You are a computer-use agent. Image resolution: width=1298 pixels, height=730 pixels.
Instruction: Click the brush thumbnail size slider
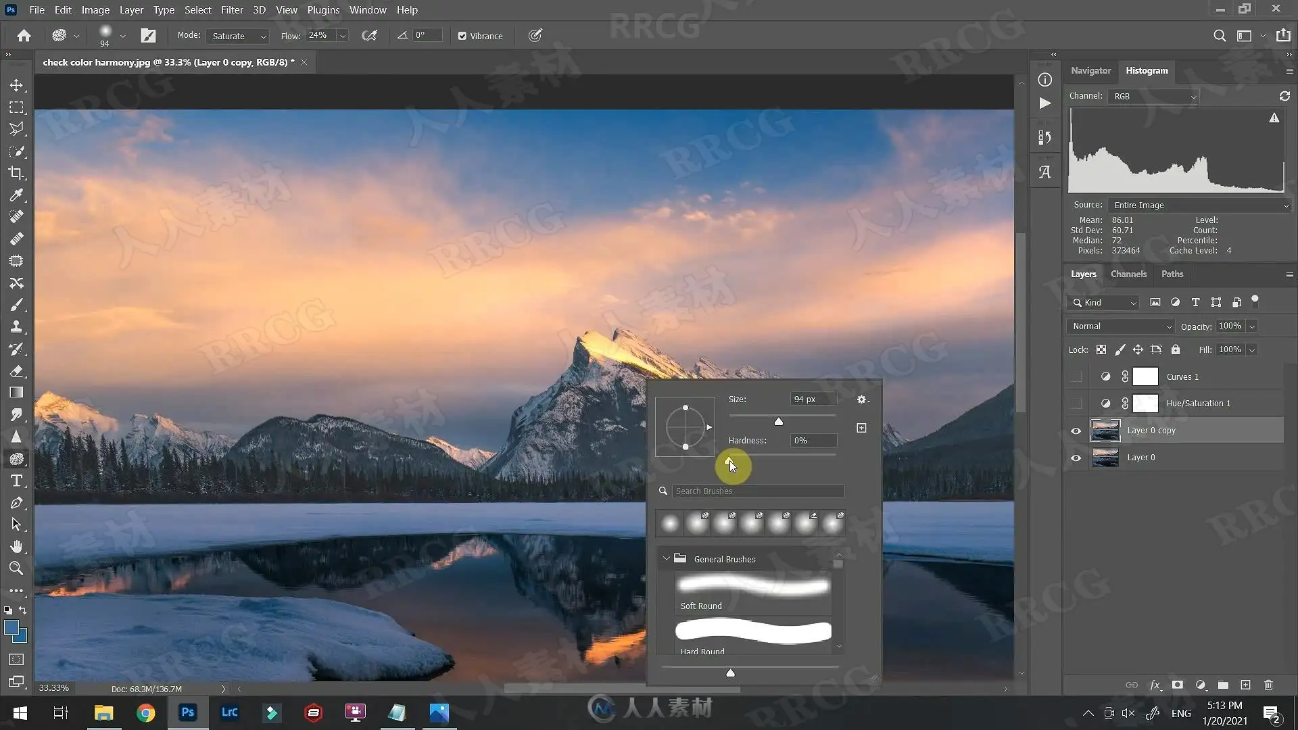click(x=730, y=673)
